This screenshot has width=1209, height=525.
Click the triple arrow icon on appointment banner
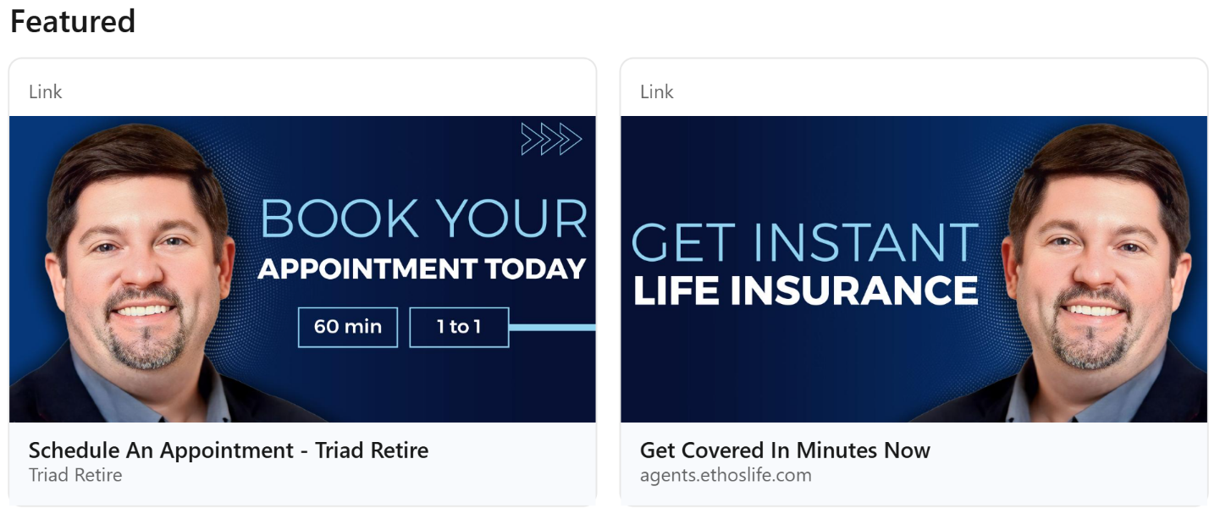(x=551, y=140)
